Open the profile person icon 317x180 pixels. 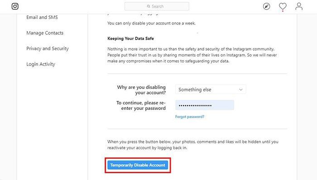pos(299,6)
